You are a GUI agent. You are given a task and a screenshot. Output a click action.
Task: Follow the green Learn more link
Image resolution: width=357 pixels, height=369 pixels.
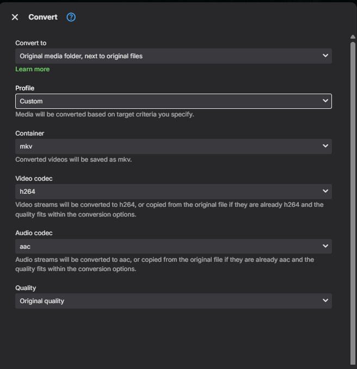pos(33,69)
